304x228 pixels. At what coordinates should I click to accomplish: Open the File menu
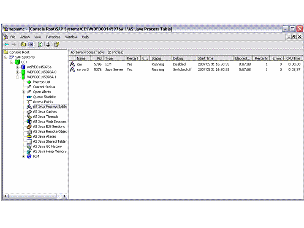[13, 37]
